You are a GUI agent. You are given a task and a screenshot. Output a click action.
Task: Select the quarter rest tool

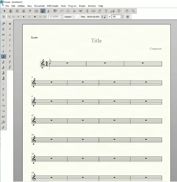pyautogui.click(x=10, y=40)
